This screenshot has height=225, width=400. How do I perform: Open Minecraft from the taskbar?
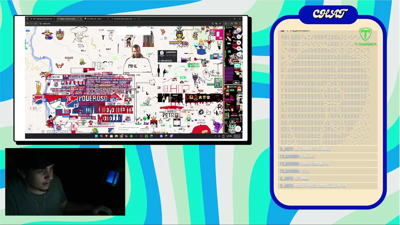[146, 136]
